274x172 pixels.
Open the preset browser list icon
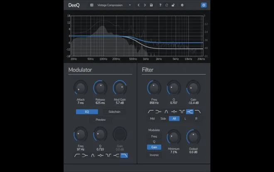pyautogui.click(x=92, y=5)
